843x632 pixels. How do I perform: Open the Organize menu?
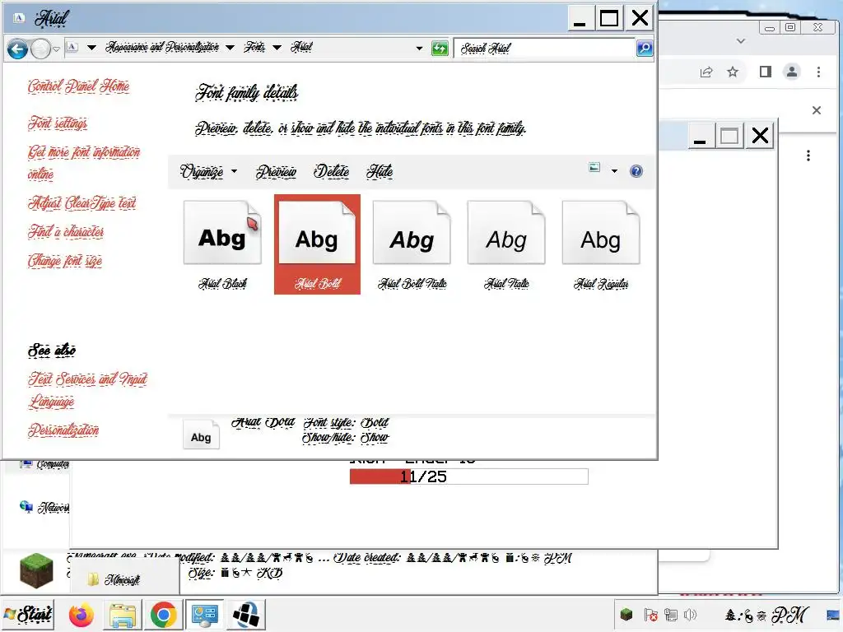[208, 171]
